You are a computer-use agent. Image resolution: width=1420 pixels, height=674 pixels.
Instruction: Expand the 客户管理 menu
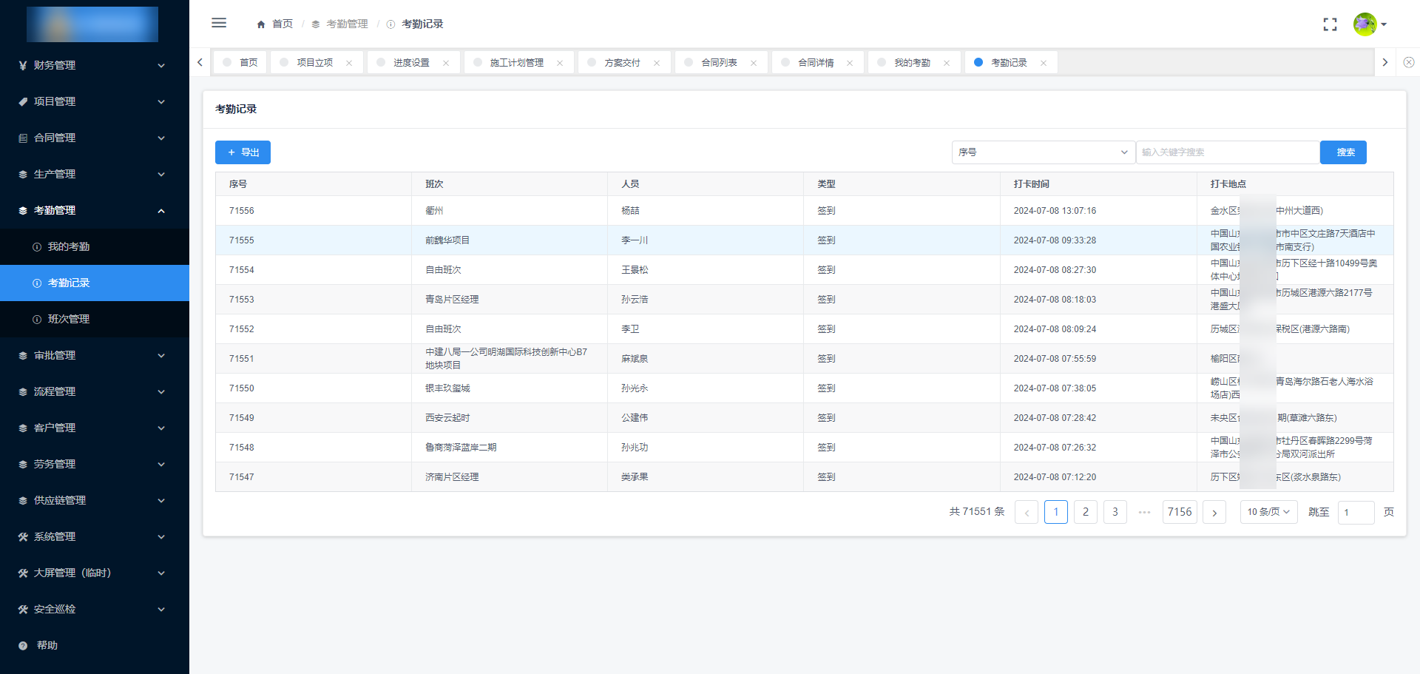coord(95,428)
